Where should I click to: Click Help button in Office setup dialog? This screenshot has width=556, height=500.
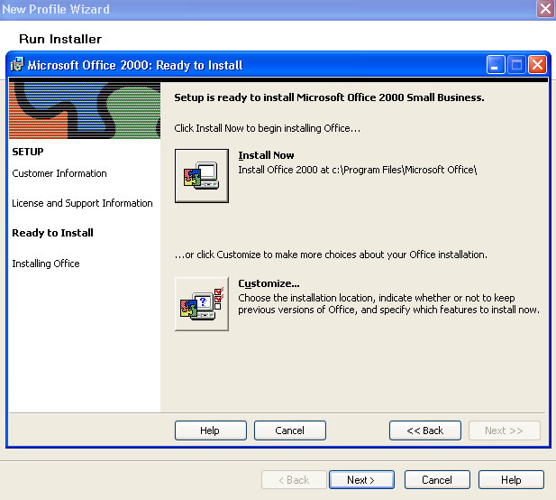(210, 431)
